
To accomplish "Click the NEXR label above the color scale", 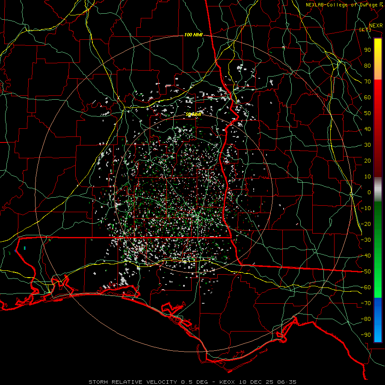I will click(x=376, y=26).
